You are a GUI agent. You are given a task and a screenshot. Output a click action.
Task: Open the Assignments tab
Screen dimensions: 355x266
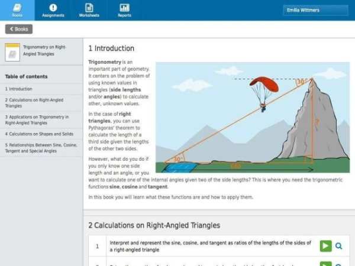tap(53, 10)
